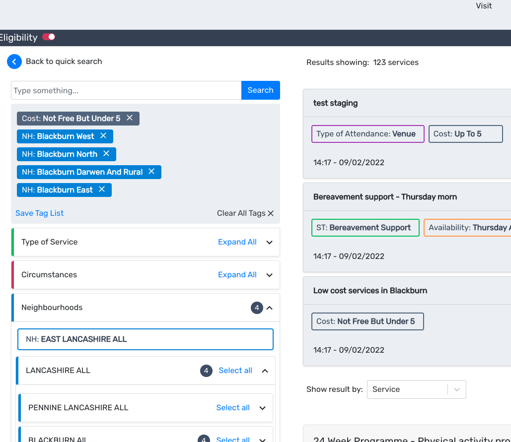Expand the PENNINE LANCASHIRE ALL group
The width and height of the screenshot is (511, 442).
(263, 408)
